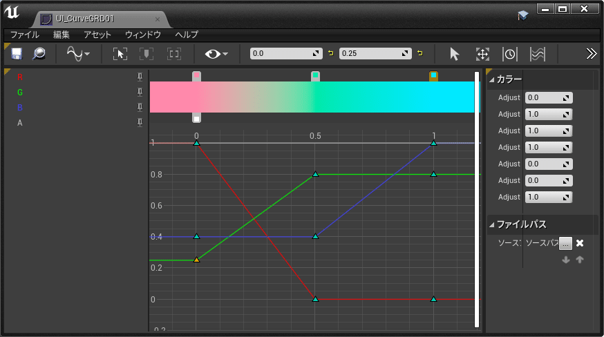Select the retime clock tool
Image resolution: width=604 pixels, height=337 pixels.
tap(509, 54)
